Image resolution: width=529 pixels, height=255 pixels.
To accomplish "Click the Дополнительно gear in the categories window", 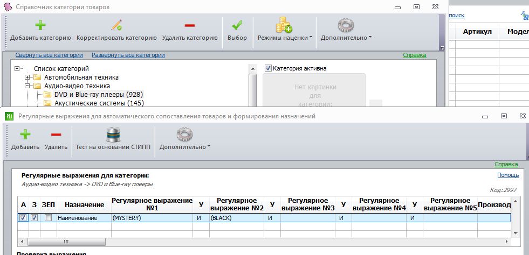I will (x=346, y=25).
